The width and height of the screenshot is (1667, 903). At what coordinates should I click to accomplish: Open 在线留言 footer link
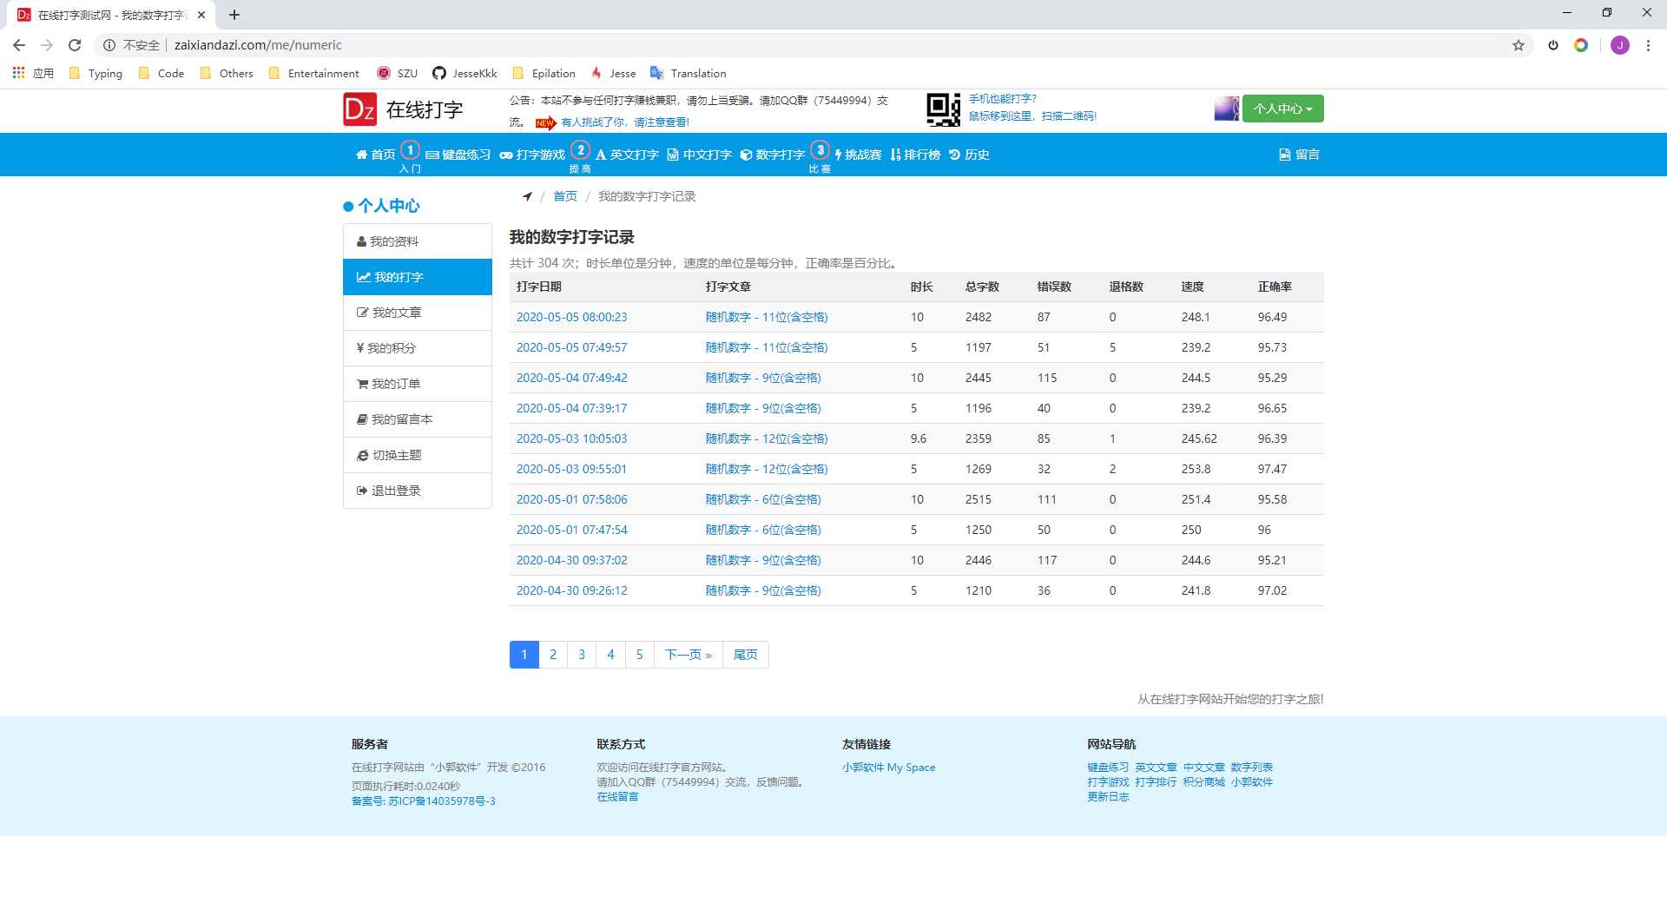click(617, 797)
